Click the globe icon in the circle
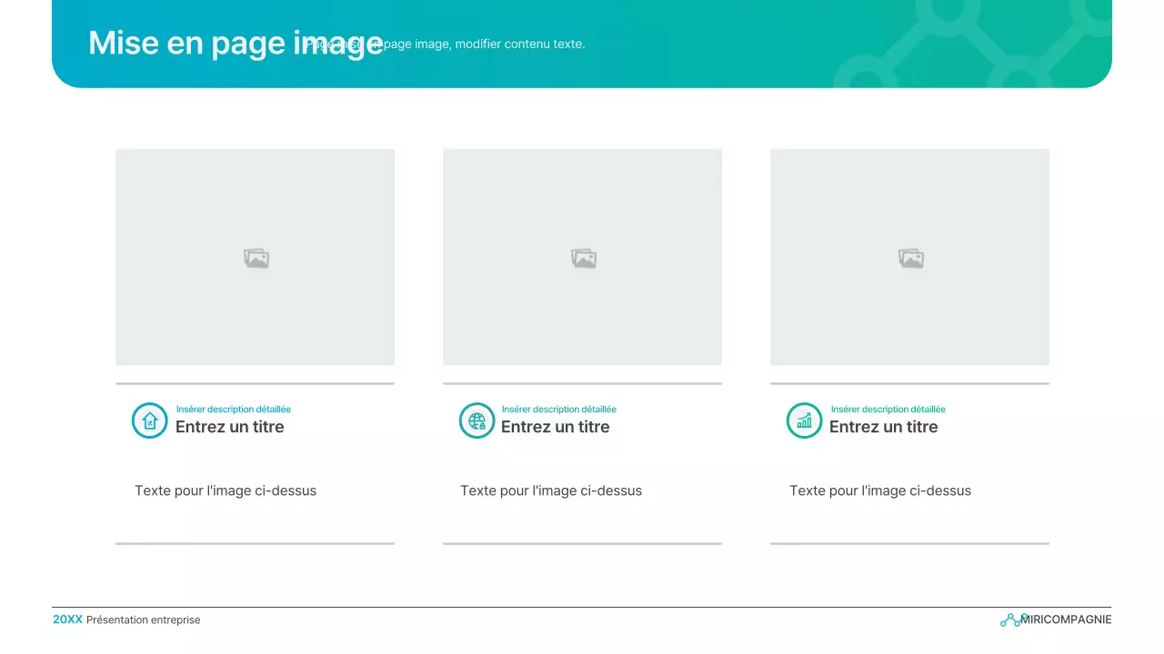The width and height of the screenshot is (1164, 654). 477,421
